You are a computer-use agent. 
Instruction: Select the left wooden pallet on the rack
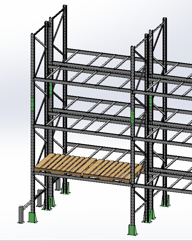pyautogui.click(x=65, y=165)
